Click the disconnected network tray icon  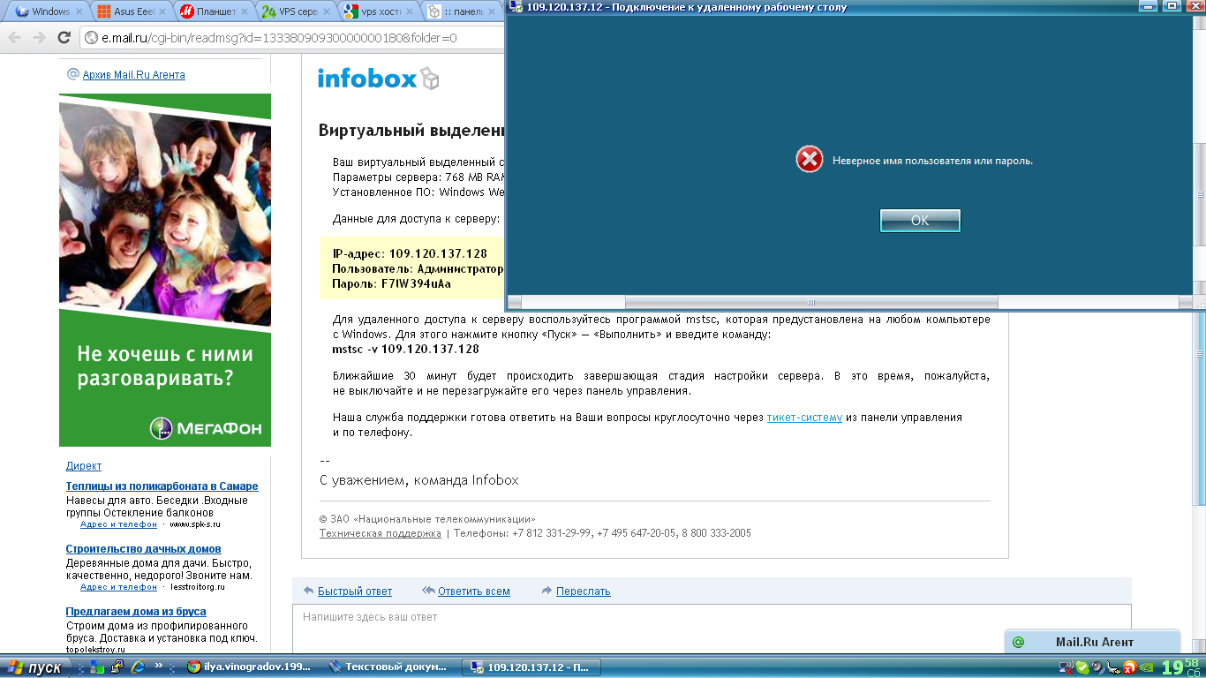1067,667
